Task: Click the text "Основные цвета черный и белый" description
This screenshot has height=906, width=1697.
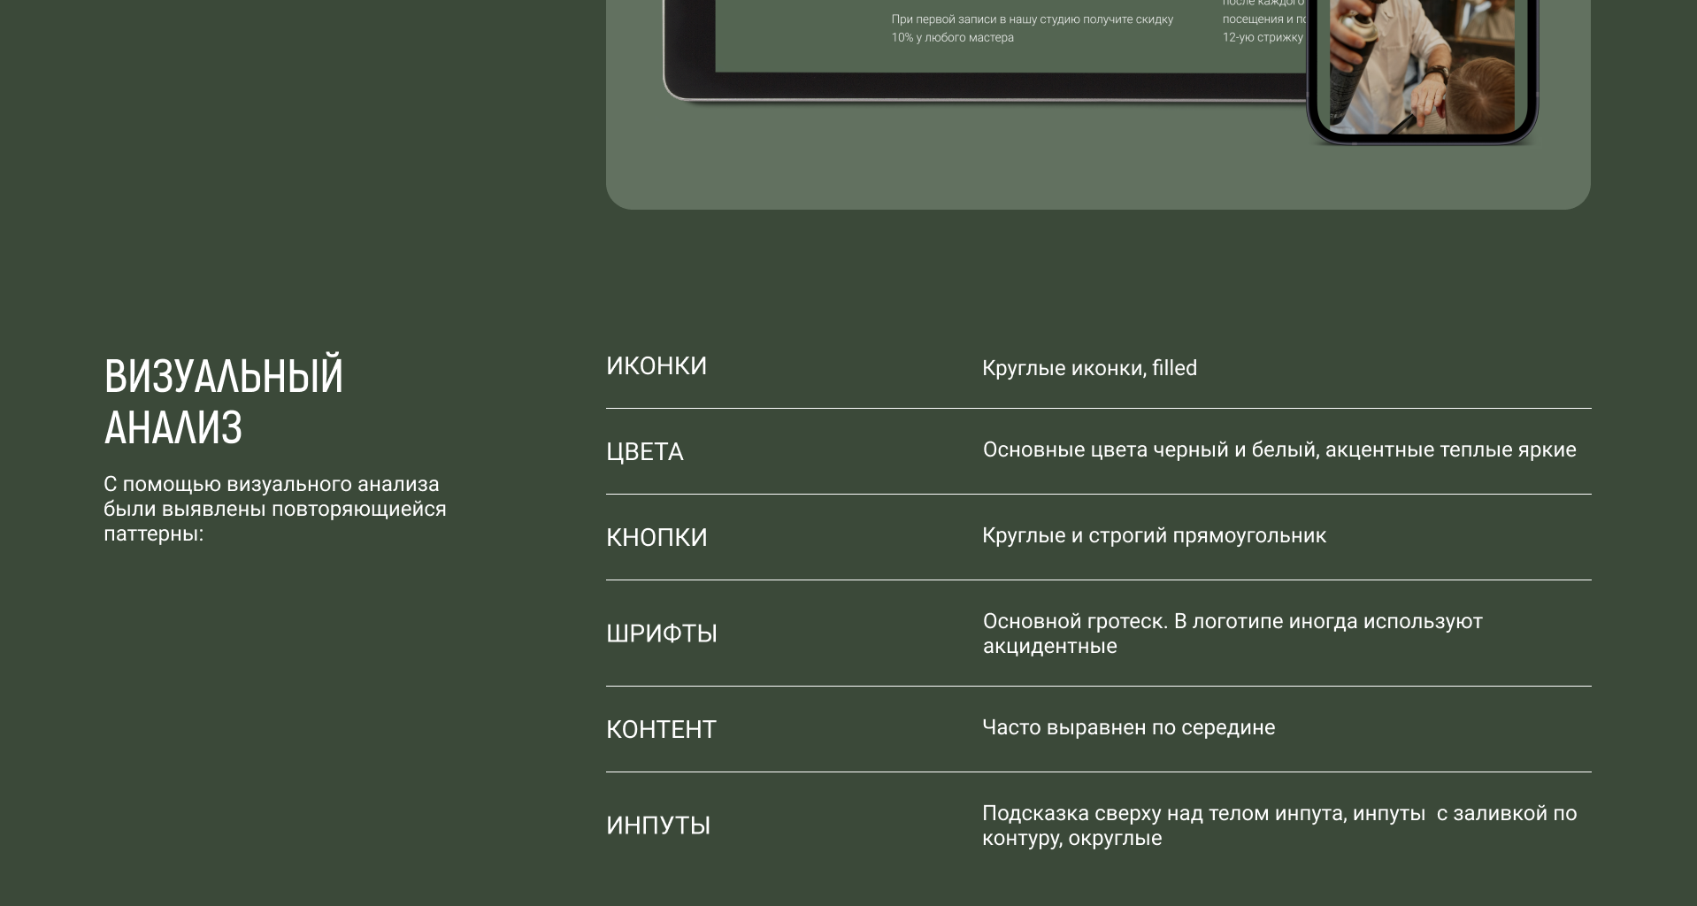Action: point(1279,449)
